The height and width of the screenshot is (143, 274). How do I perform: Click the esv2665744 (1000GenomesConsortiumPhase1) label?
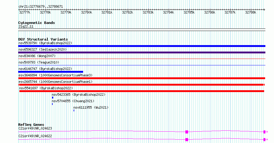coord(55,82)
